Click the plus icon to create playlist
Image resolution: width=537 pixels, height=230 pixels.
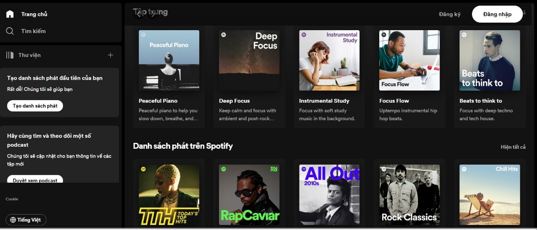click(110, 55)
